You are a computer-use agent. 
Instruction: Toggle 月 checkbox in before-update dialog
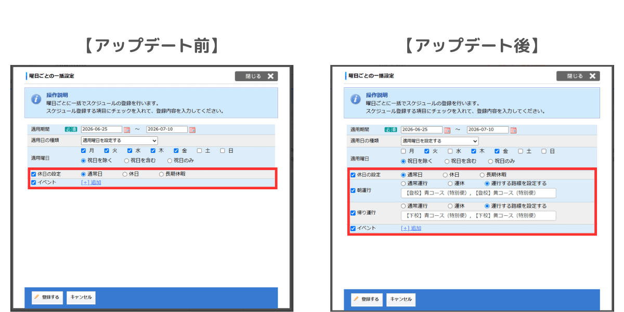pyautogui.click(x=83, y=151)
